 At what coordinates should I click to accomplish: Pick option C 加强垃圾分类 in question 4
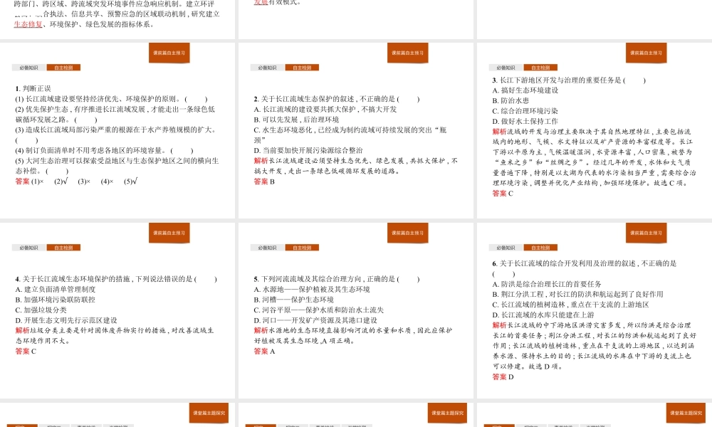pyautogui.click(x=41, y=310)
